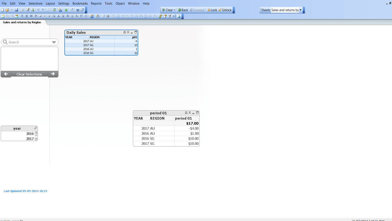Open the File menu
The image size is (392, 221).
coord(4,3)
